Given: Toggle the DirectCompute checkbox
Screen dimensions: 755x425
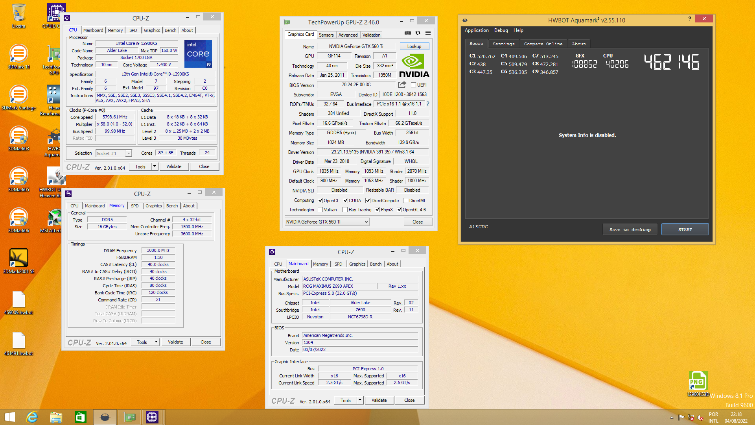Looking at the screenshot, I should point(368,201).
